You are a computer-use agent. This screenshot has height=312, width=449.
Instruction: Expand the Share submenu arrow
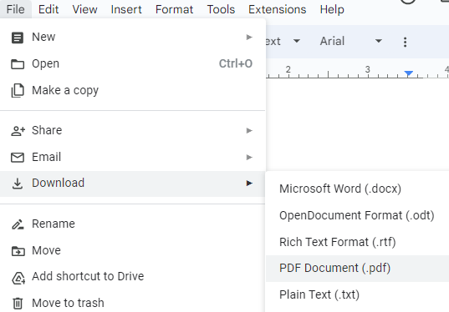249,131
